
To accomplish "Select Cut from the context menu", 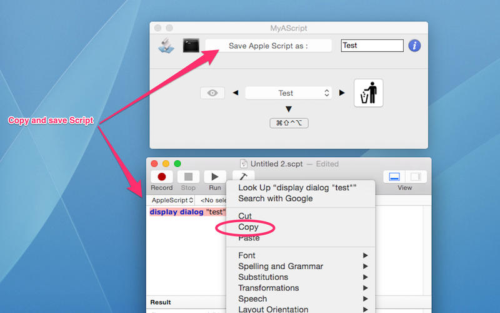I will coord(301,216).
